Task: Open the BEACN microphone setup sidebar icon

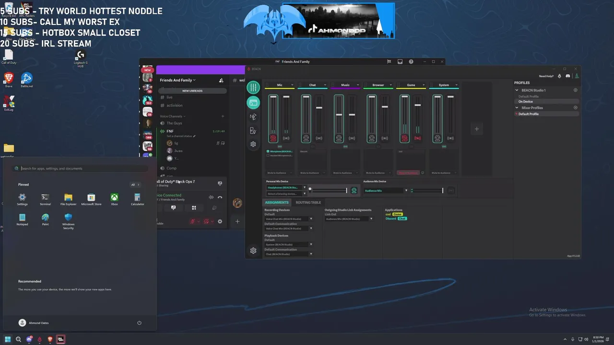Action: [x=253, y=116]
